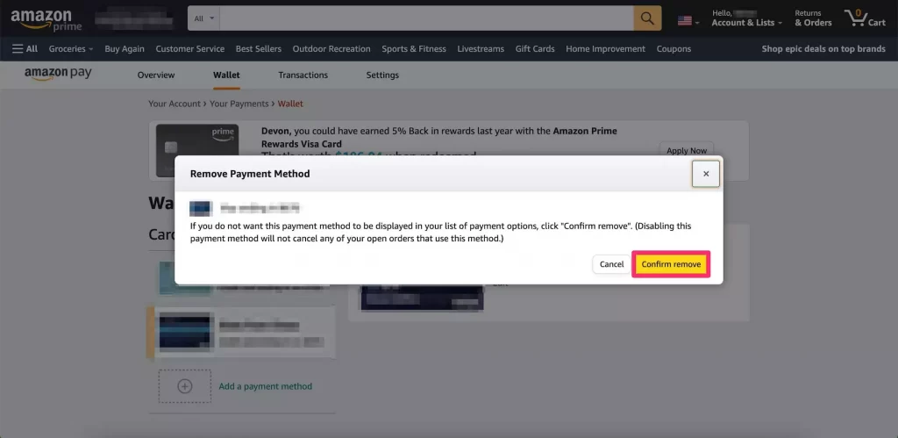Click the Amazon Pay logo
Viewport: 898px width, 438px height.
point(58,75)
